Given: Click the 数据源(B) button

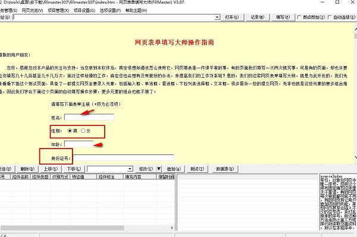Looking at the screenshot, I should [x=225, y=169].
